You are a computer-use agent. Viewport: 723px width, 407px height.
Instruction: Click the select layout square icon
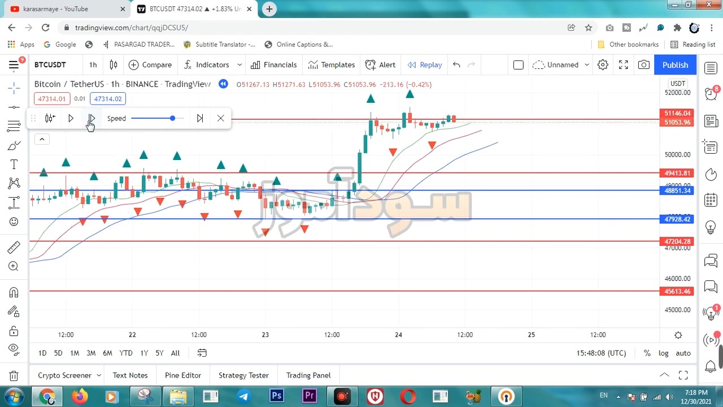(x=518, y=65)
